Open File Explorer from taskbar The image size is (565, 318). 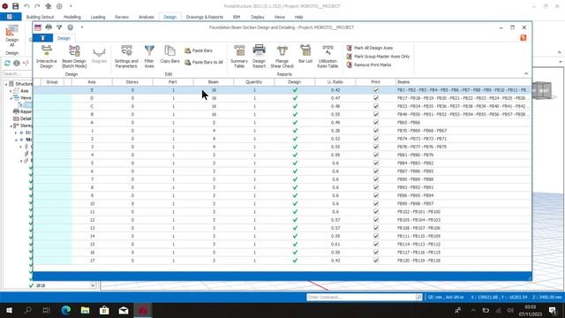pyautogui.click(x=85, y=310)
